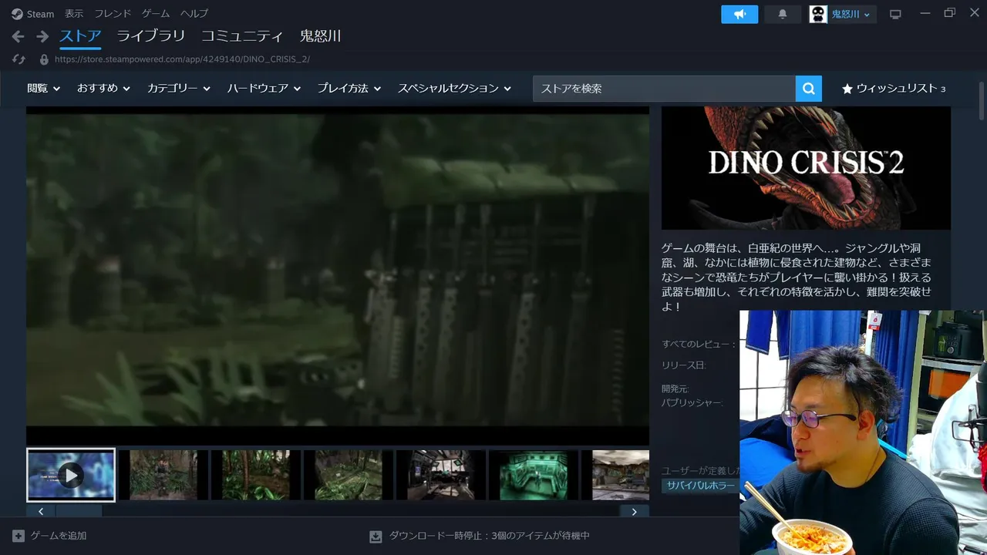Switch to the ストア tab

pyautogui.click(x=80, y=36)
